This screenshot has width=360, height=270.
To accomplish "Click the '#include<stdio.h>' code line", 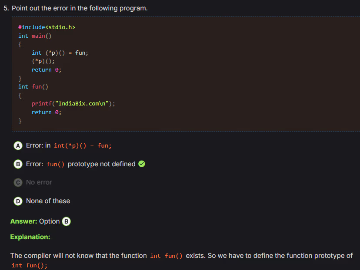I will tap(47, 27).
